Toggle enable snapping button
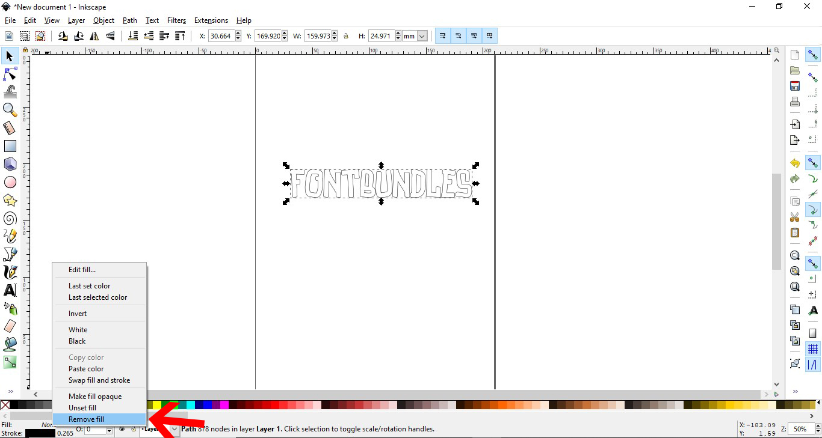 point(813,55)
